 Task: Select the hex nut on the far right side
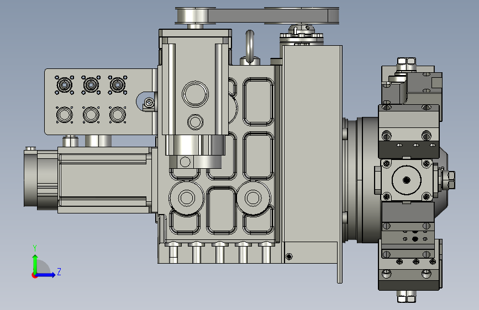[x=450, y=179]
